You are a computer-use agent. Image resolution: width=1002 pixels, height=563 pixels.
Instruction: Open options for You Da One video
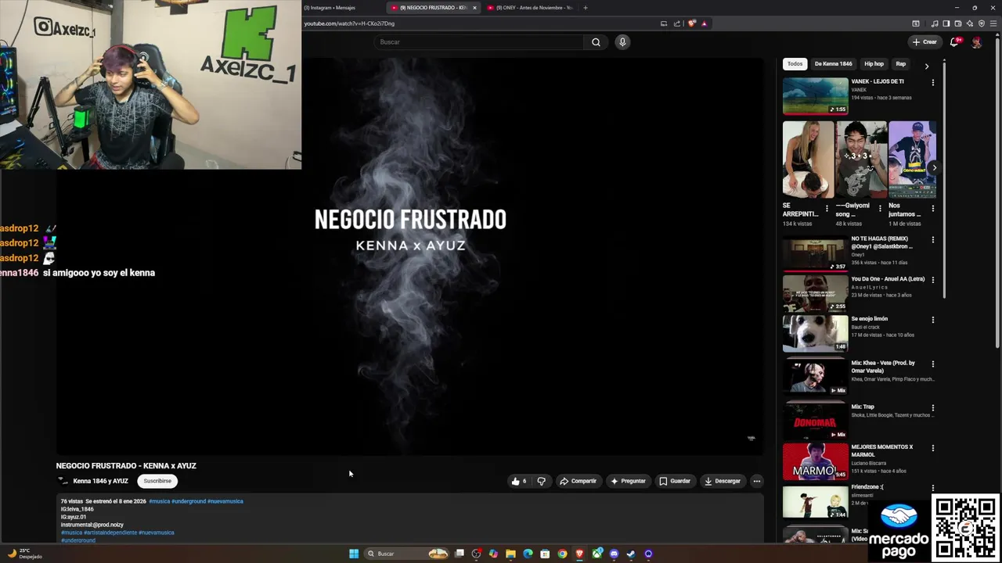(932, 280)
